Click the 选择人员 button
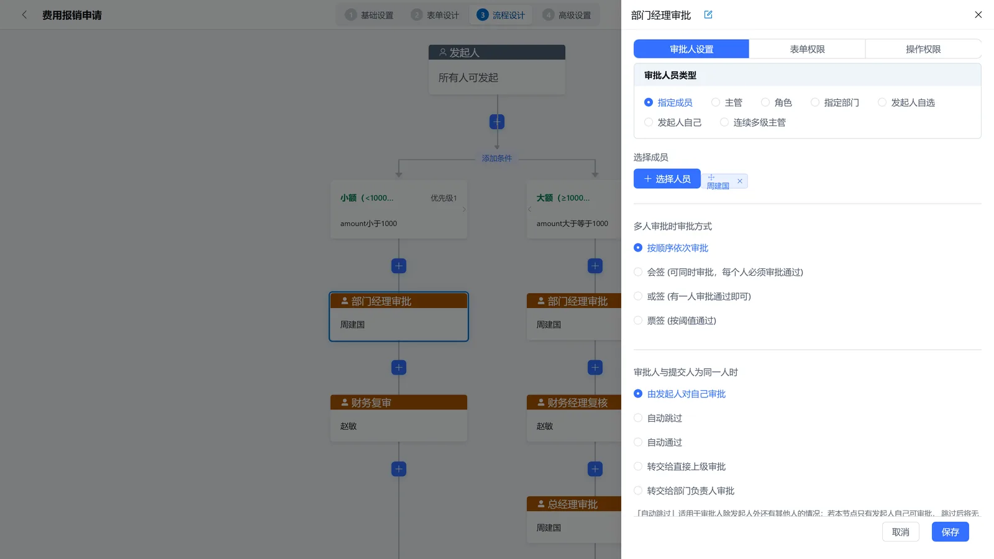 pos(667,179)
